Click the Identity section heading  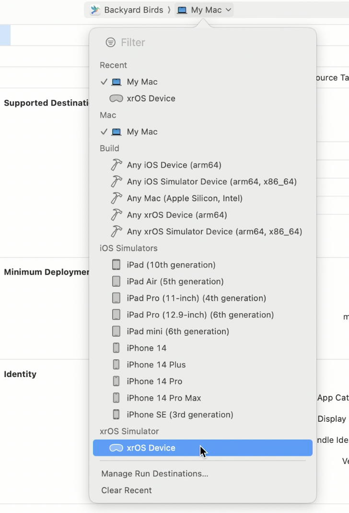point(20,374)
